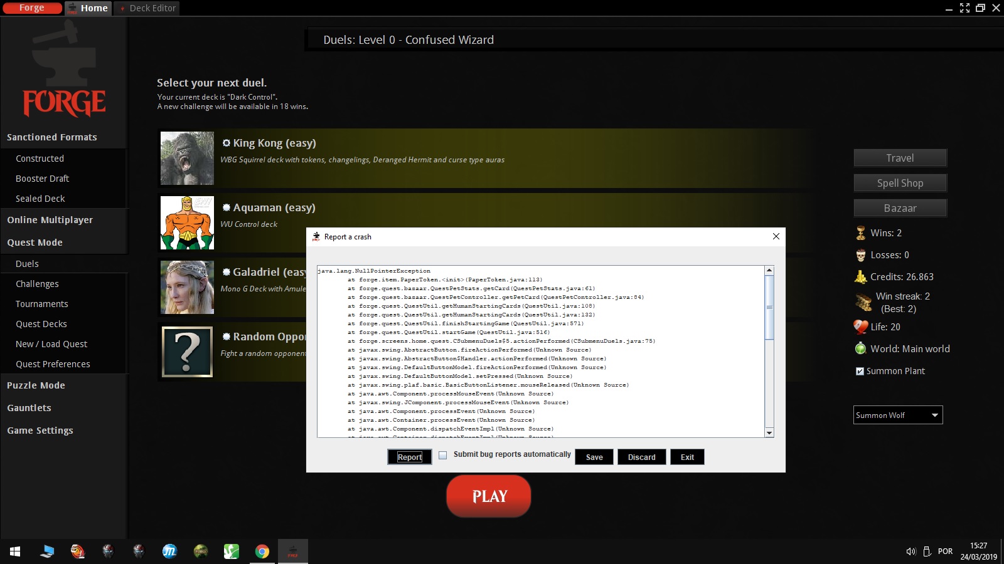Click the King Kong opponent portrait
Screen dimensions: 1004x564
pos(187,158)
